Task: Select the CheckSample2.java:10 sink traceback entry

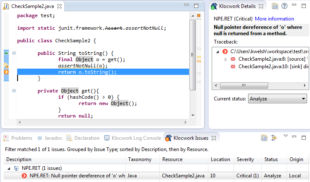Action: point(268,67)
